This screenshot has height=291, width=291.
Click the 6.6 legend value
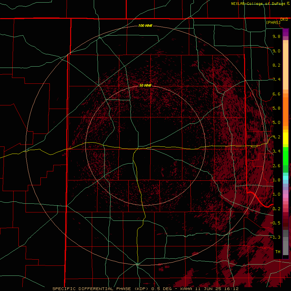(x=276, y=94)
